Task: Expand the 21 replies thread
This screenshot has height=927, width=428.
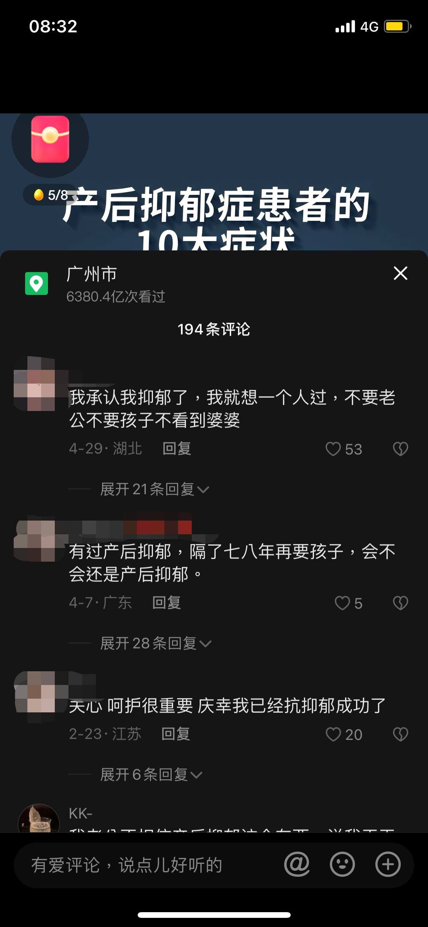Action: pos(154,489)
